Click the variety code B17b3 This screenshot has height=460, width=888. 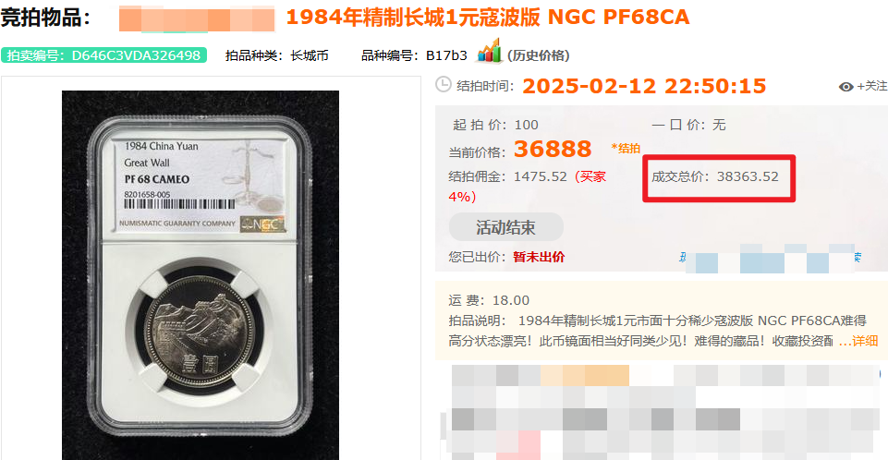446,55
